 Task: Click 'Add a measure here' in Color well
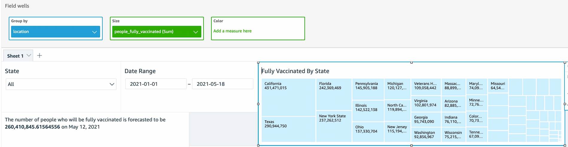tap(233, 31)
